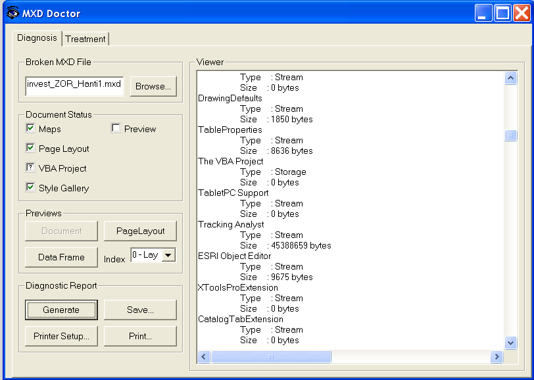
Task: Enable the Preview checkbox
Action: tap(116, 128)
